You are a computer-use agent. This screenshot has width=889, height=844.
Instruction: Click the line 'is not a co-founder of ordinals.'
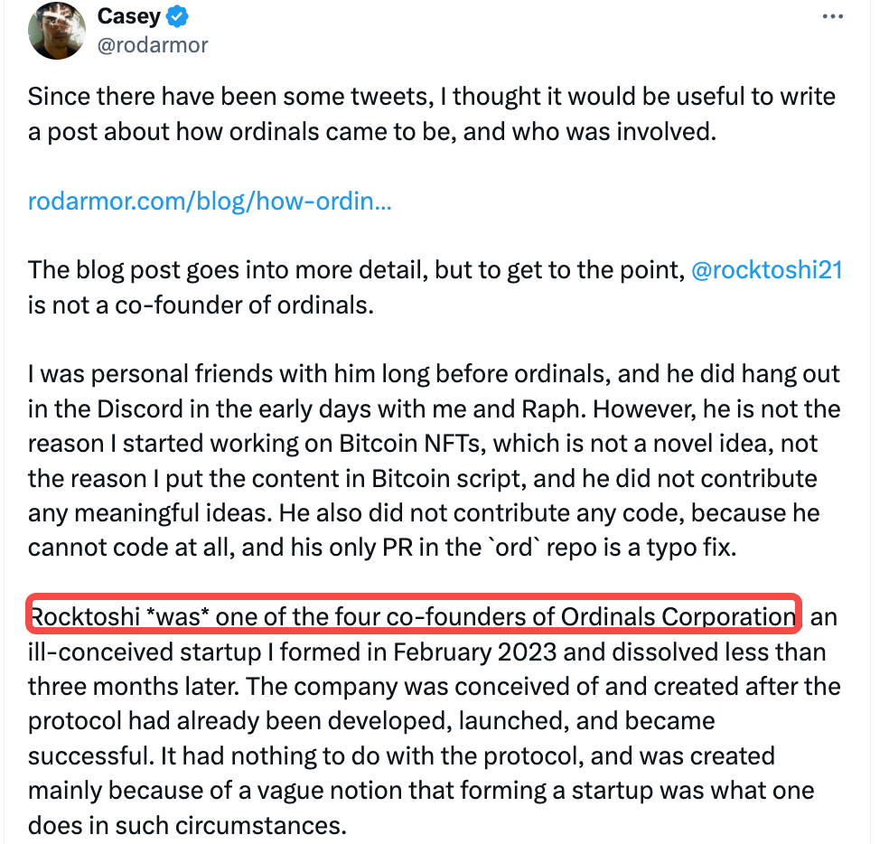[200, 305]
